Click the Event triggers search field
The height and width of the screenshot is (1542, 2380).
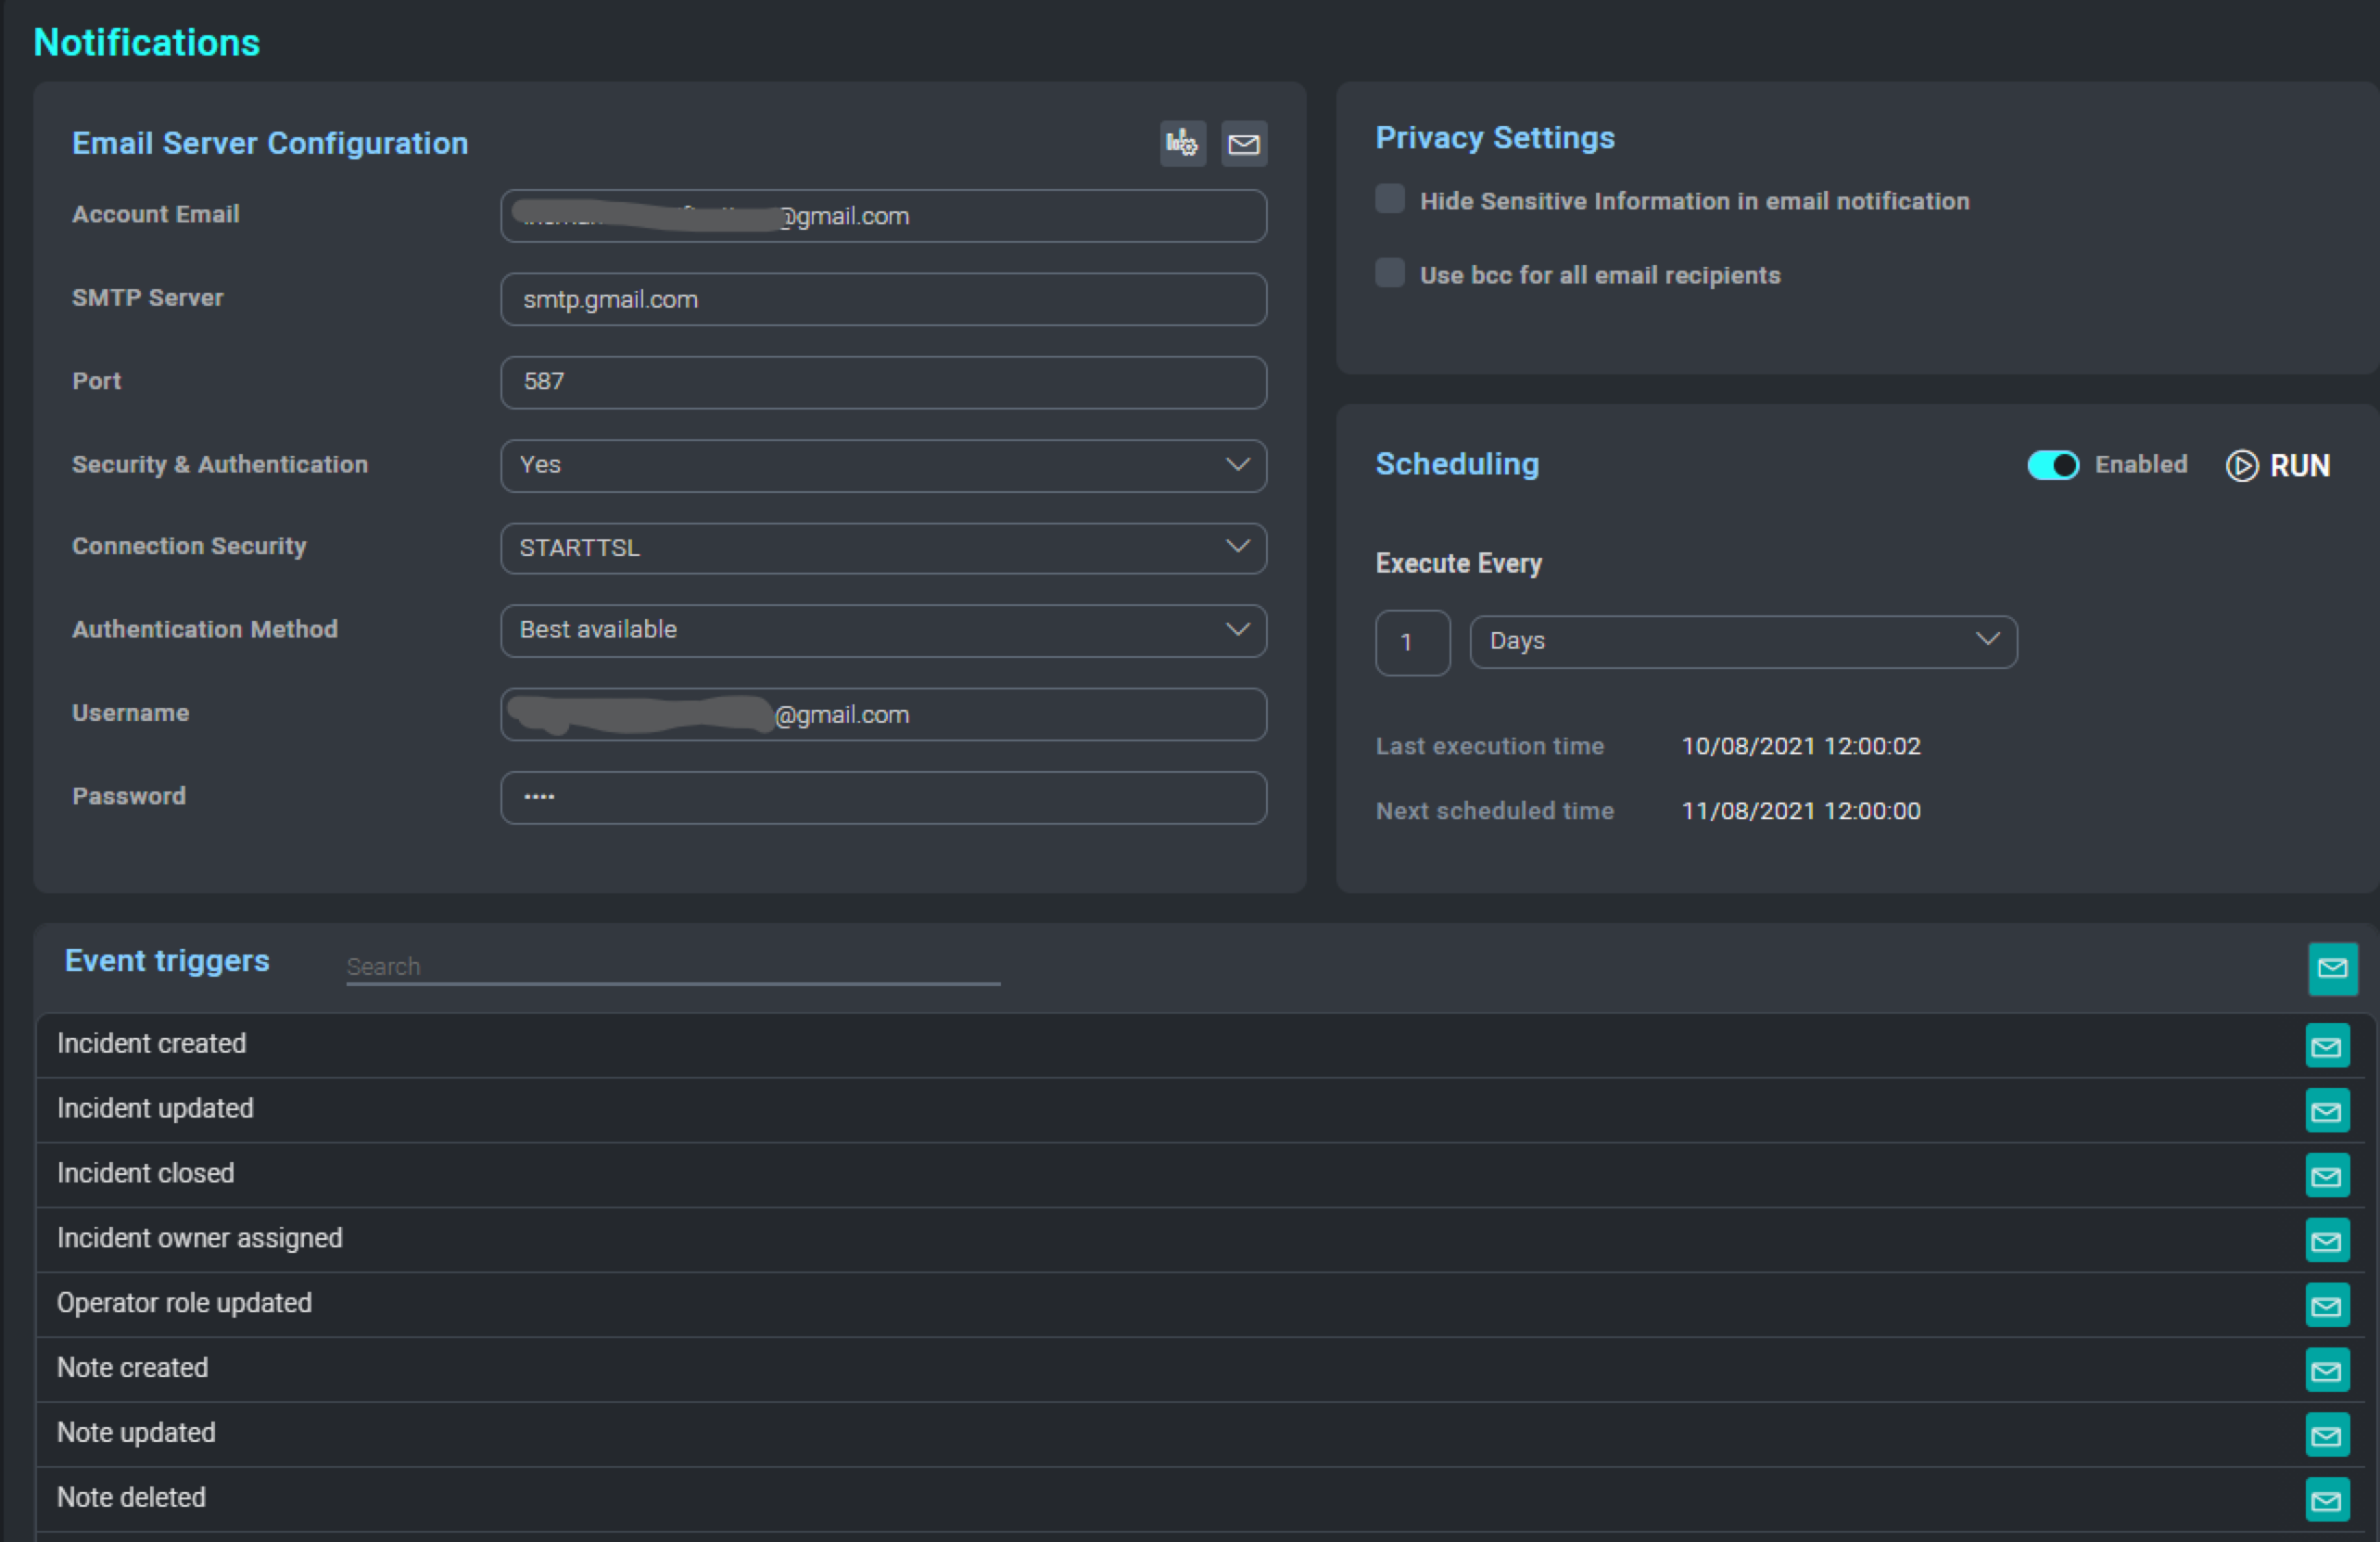pos(672,966)
